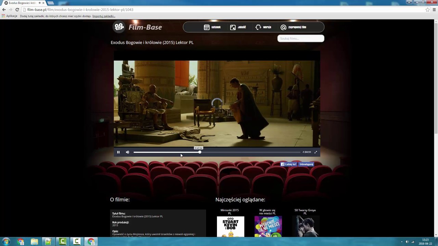Open the 50 Twarzy Greya poster thumbnail
The image size is (438, 246).
(306, 227)
